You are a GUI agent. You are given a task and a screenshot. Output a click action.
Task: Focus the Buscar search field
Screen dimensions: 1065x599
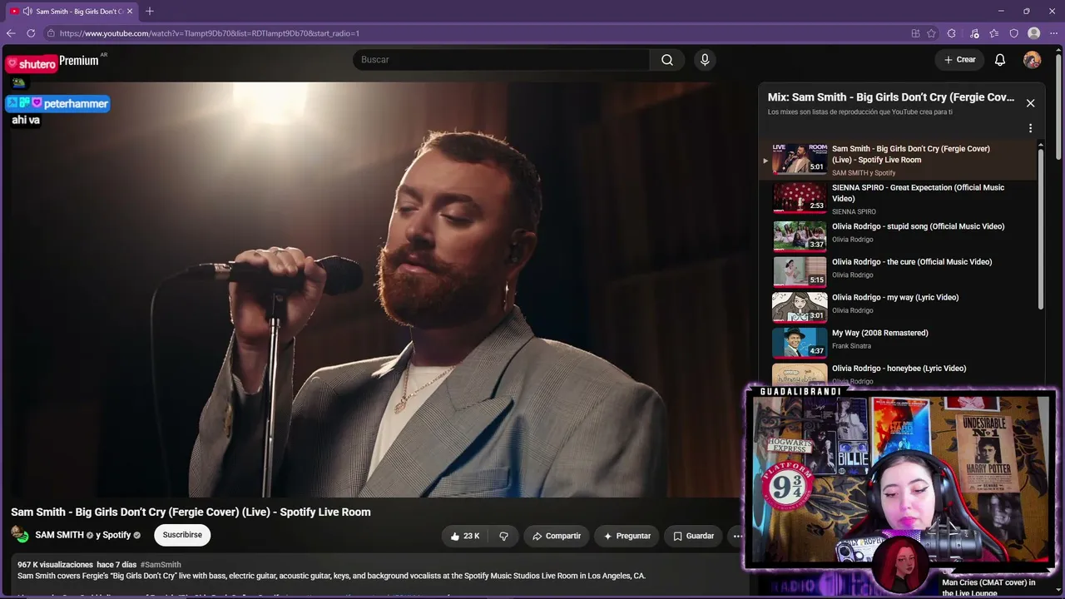coord(502,60)
